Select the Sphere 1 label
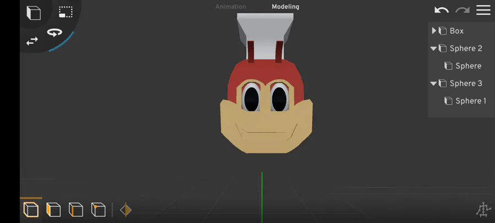This screenshot has height=223, width=495. [x=471, y=101]
